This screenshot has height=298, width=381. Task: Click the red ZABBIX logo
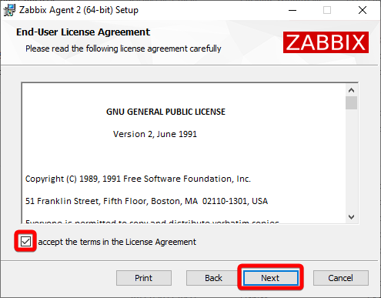click(x=326, y=42)
